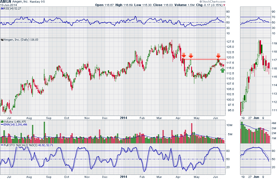The height and width of the screenshot is (179, 277).
Task: Click the 118 label in zoomed price panel
Action: (x=274, y=52)
